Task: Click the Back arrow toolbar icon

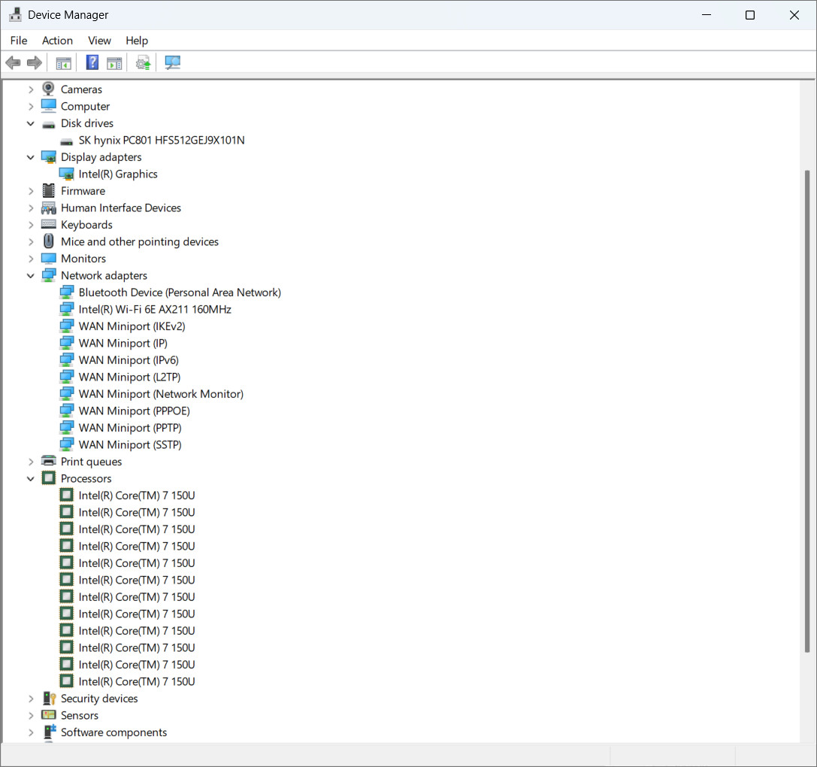Action: click(13, 63)
